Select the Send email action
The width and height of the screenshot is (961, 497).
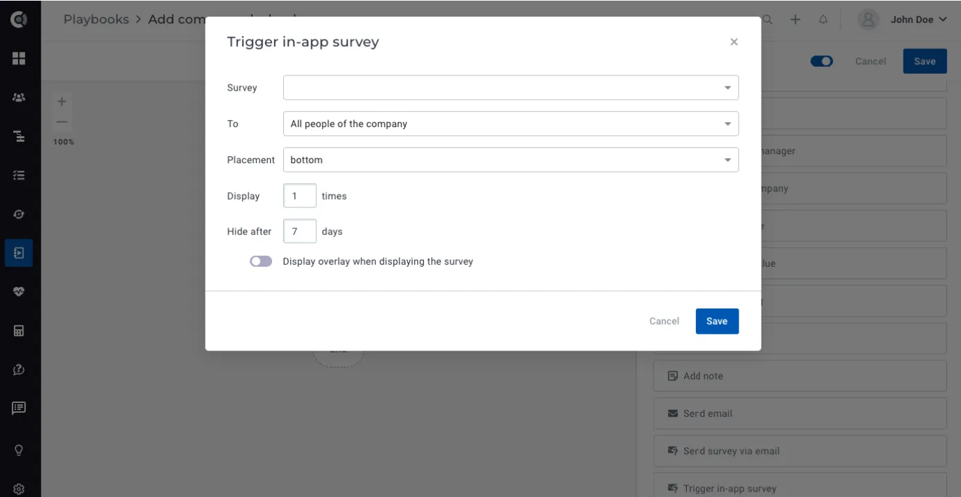800,413
